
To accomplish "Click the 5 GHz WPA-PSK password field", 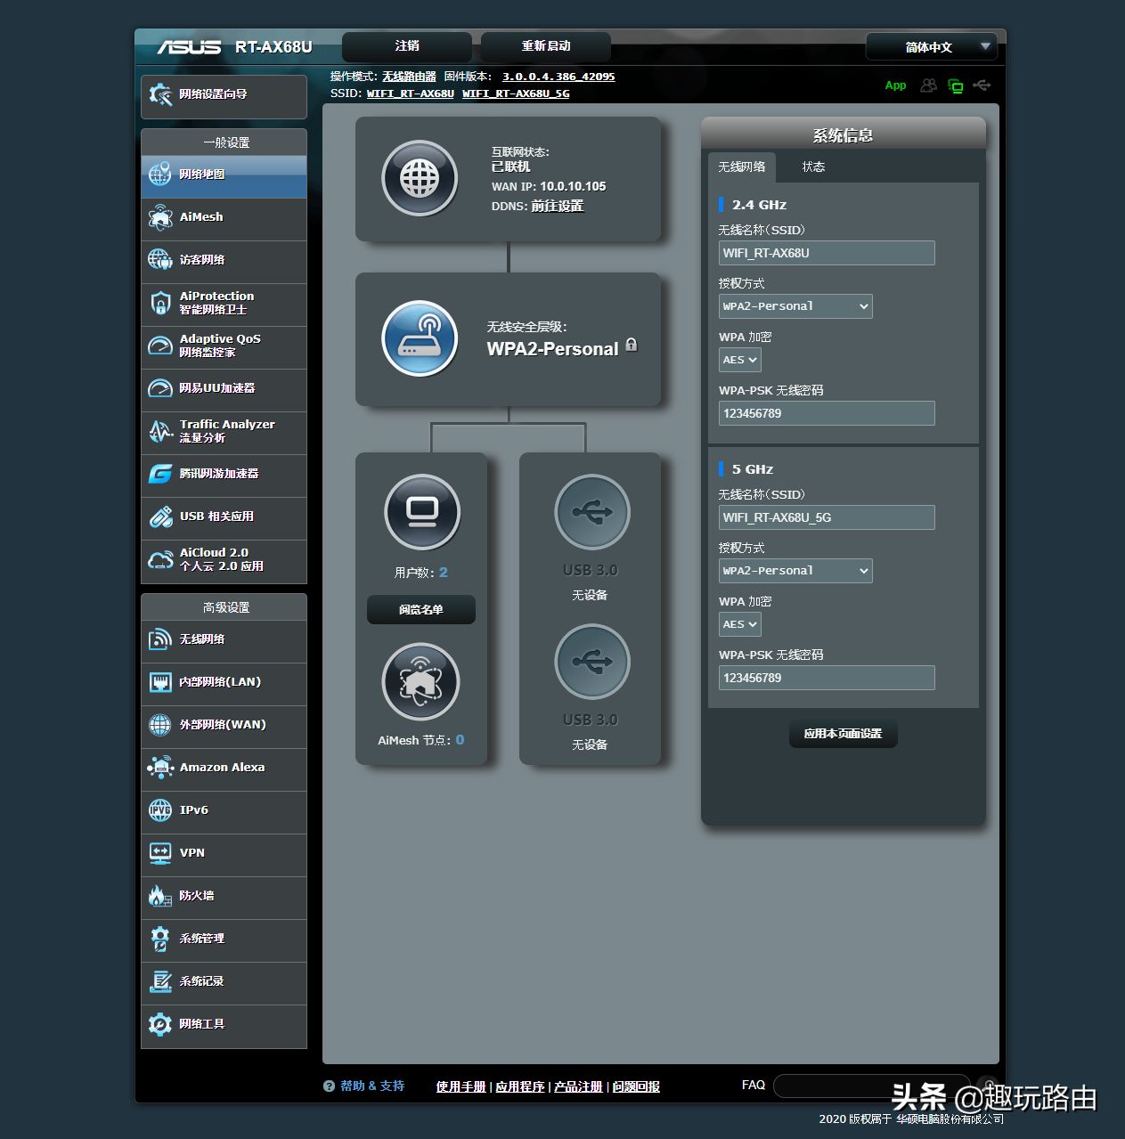I will (827, 678).
